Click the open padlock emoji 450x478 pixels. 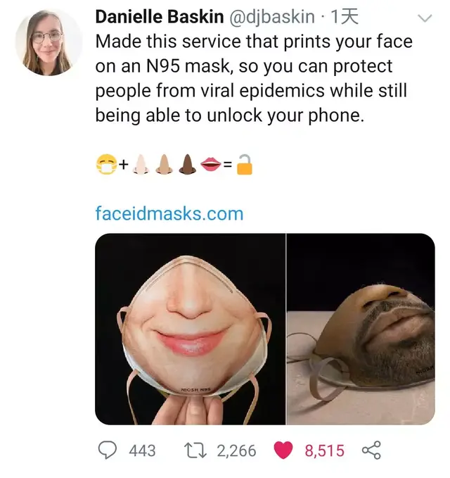point(244,166)
